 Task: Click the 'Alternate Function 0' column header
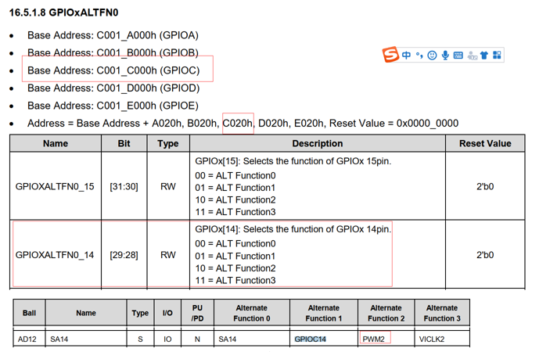pos(251,313)
